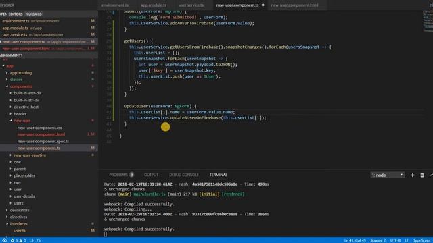
Task: Change language mode via TypeScript
Action: [x=421, y=240]
